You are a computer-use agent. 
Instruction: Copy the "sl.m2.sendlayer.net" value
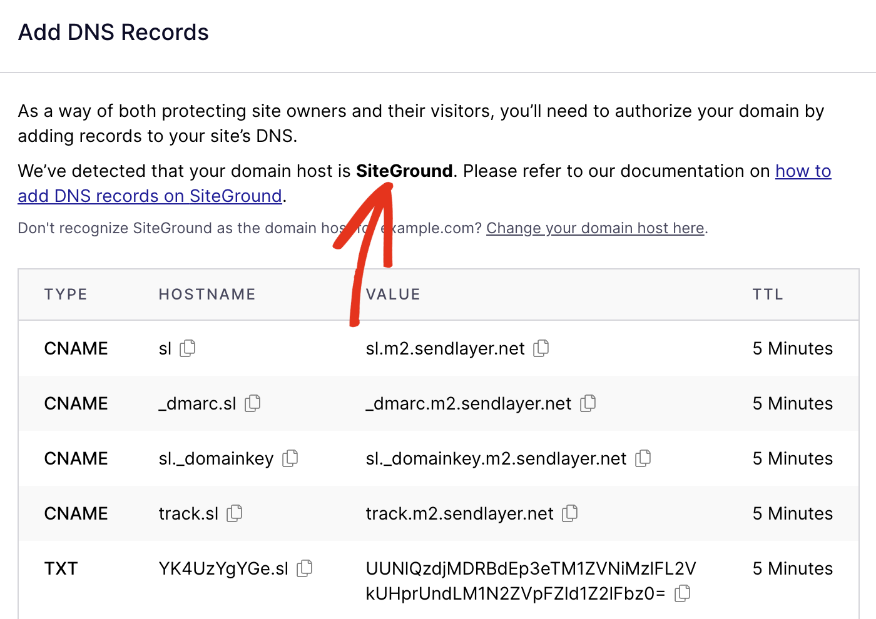coord(541,348)
